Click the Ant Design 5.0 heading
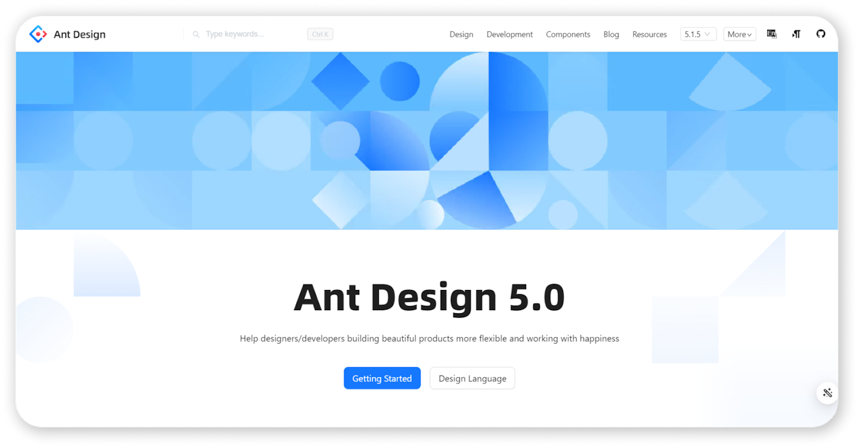Screen dimensions: 859x448 click(429, 297)
